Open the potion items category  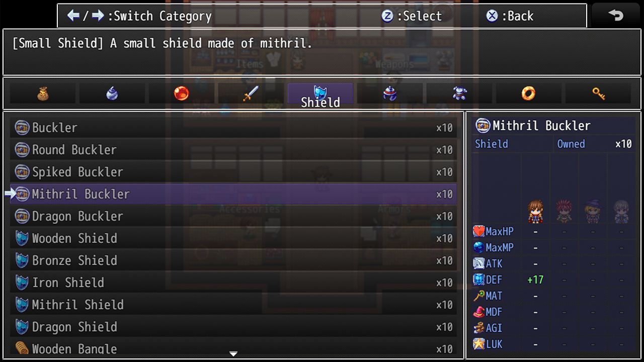pos(112,94)
